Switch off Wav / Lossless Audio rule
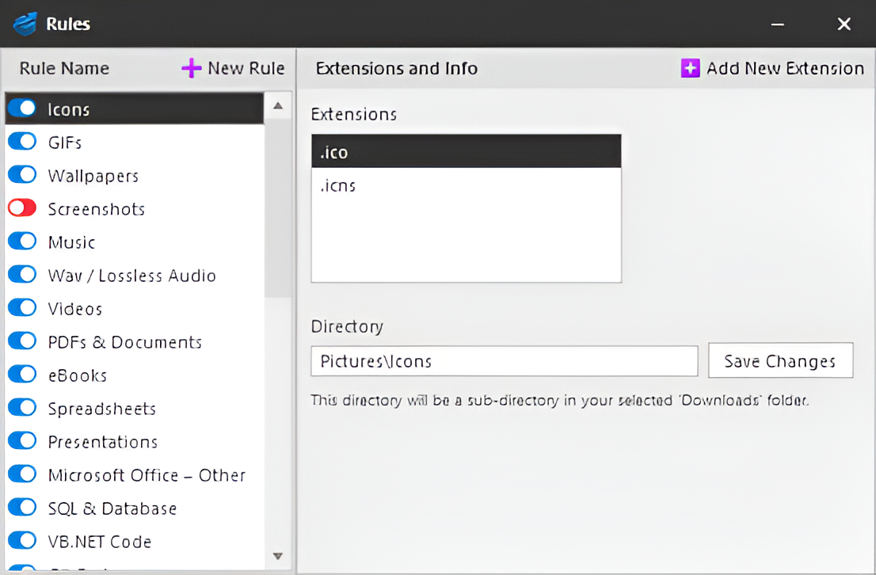The image size is (876, 575). click(22, 274)
